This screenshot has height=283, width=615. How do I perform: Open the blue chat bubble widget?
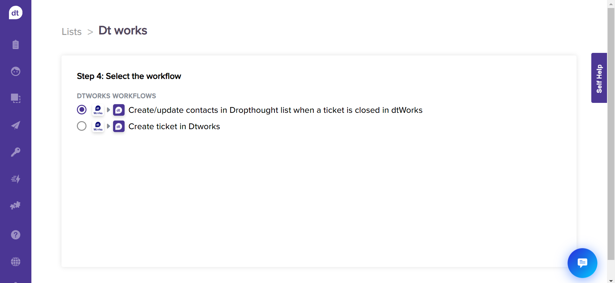[x=582, y=263]
